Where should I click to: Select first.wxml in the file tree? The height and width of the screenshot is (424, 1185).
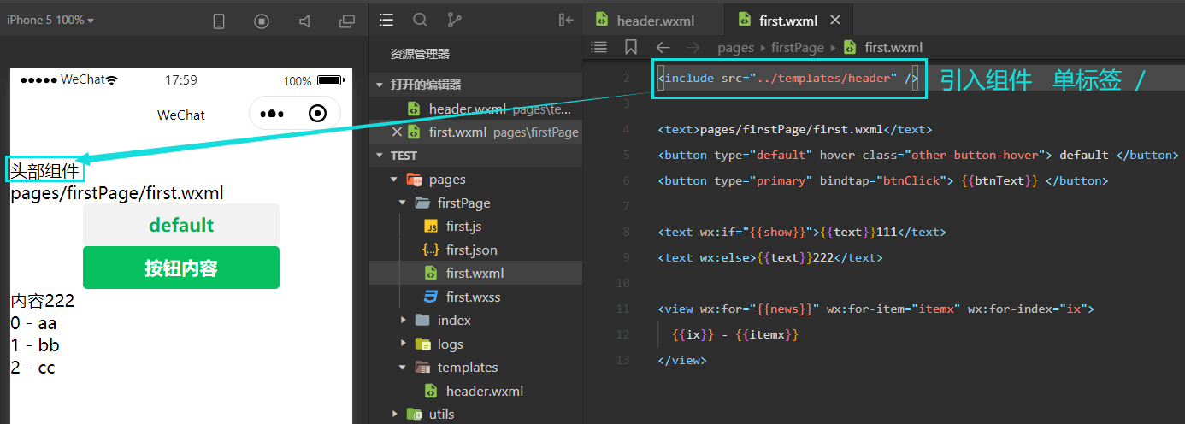point(475,273)
